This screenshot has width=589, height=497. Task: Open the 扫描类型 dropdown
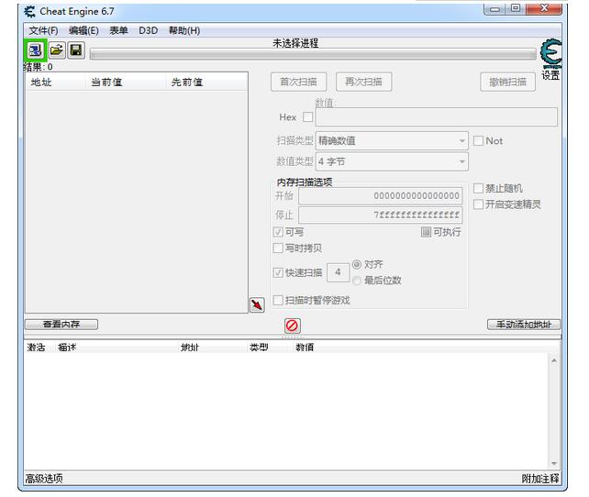tap(392, 141)
